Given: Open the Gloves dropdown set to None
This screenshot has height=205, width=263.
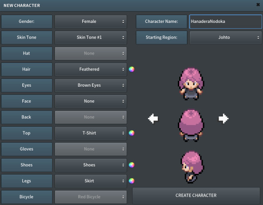Looking at the screenshot, I should tap(91, 149).
